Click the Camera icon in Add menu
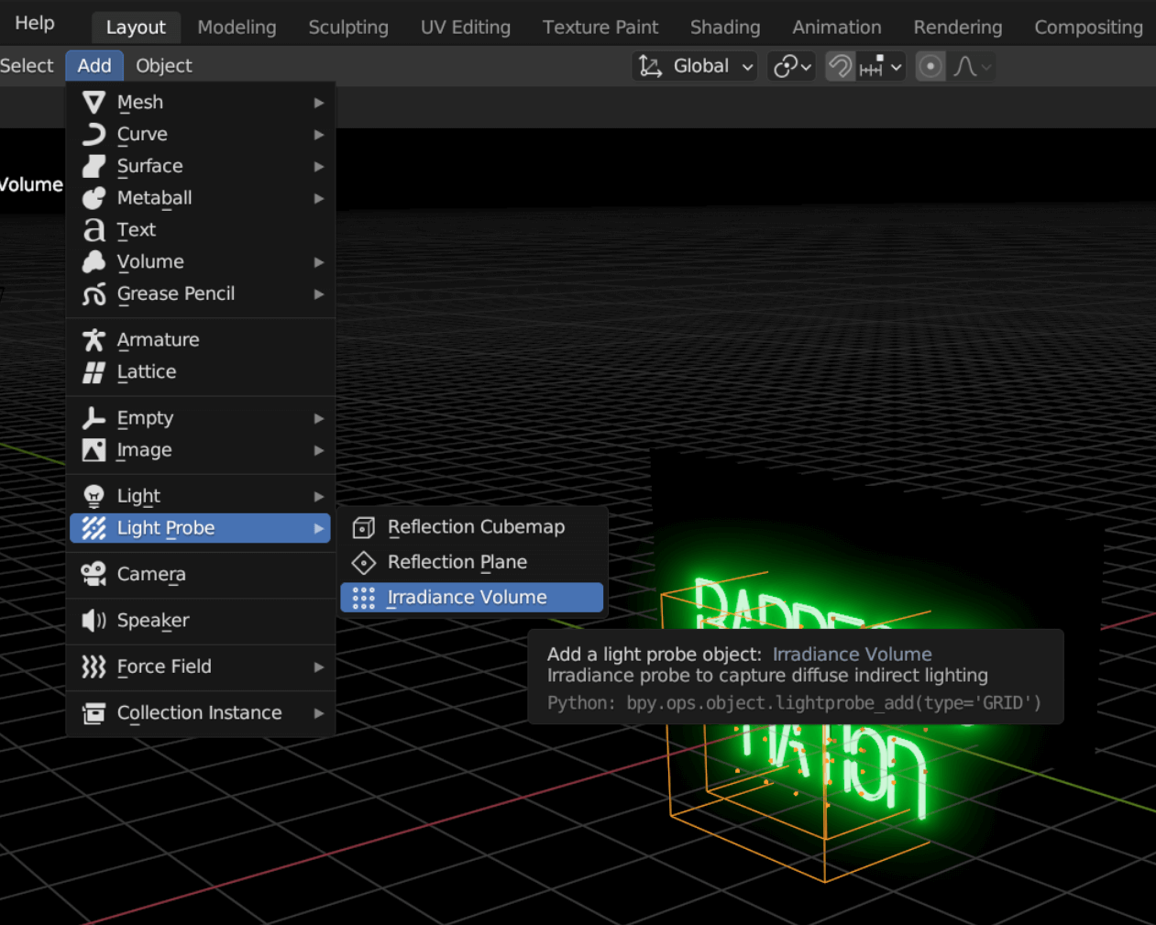1156x925 pixels. (94, 574)
